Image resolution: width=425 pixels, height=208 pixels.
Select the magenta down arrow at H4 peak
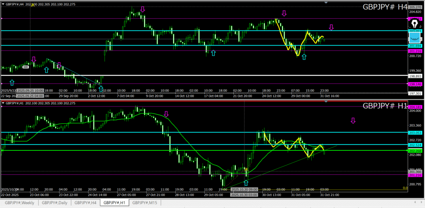tap(143, 9)
